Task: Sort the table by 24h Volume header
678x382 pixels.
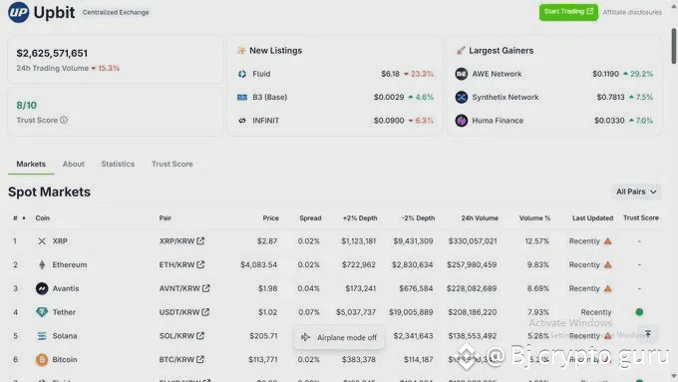Action: point(480,218)
